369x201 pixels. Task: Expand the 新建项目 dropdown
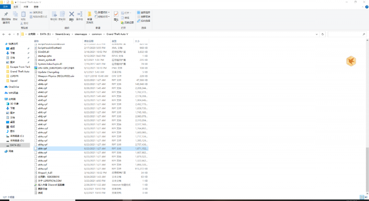pyautogui.click(x=109, y=13)
